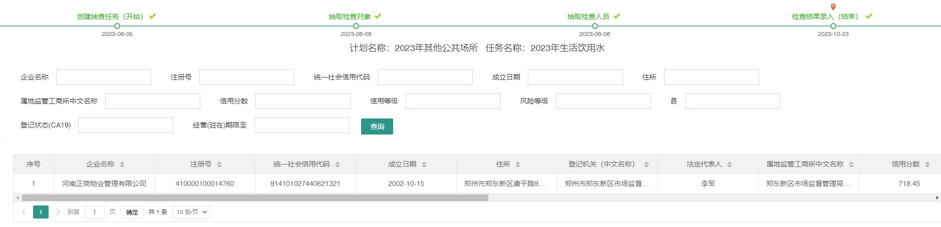Click the 查询 search button
The width and height of the screenshot is (941, 227).
(x=377, y=126)
